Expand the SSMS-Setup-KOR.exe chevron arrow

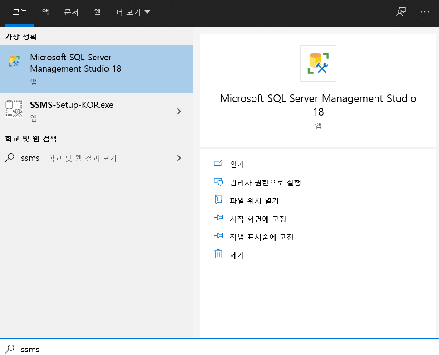click(x=179, y=112)
